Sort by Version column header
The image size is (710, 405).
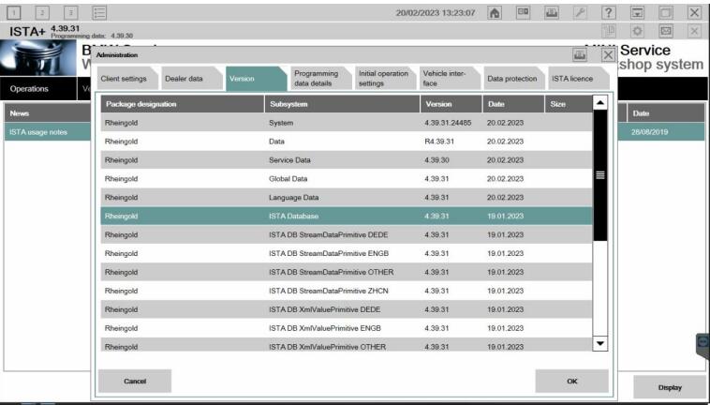(x=451, y=104)
